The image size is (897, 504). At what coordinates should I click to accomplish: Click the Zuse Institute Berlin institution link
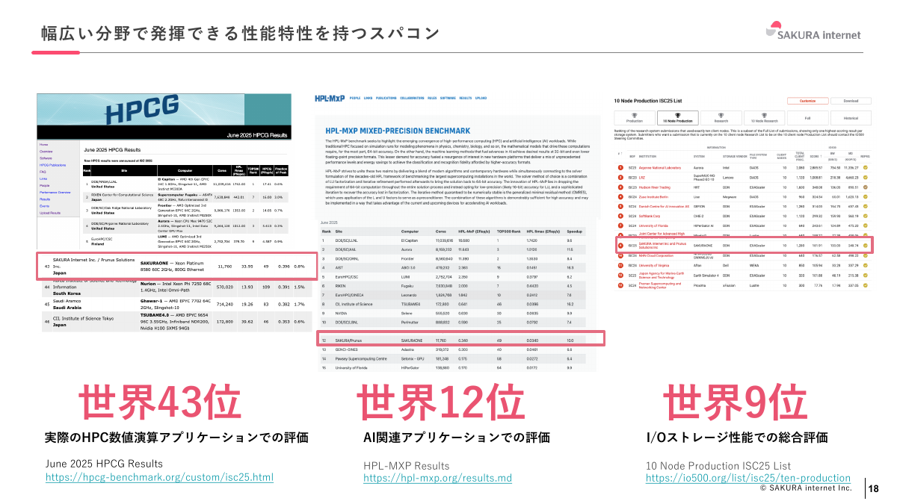pyautogui.click(x=653, y=197)
